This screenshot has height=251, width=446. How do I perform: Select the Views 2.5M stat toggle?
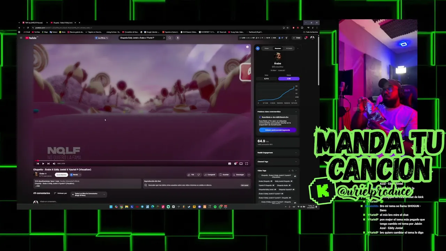coord(289,78)
